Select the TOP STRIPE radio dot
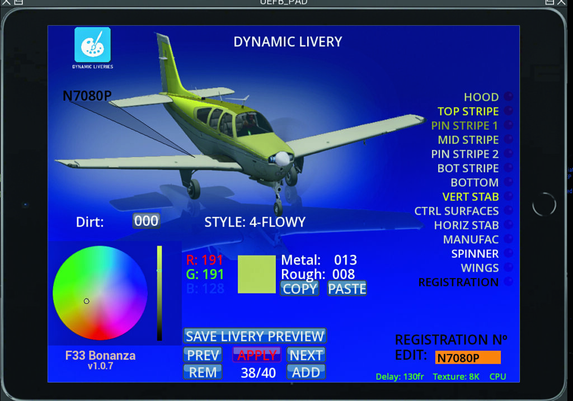The width and height of the screenshot is (573, 401). point(509,111)
